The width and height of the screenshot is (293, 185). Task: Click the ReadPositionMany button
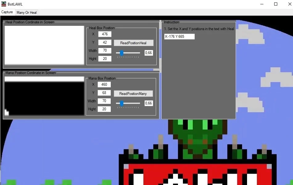click(x=133, y=94)
